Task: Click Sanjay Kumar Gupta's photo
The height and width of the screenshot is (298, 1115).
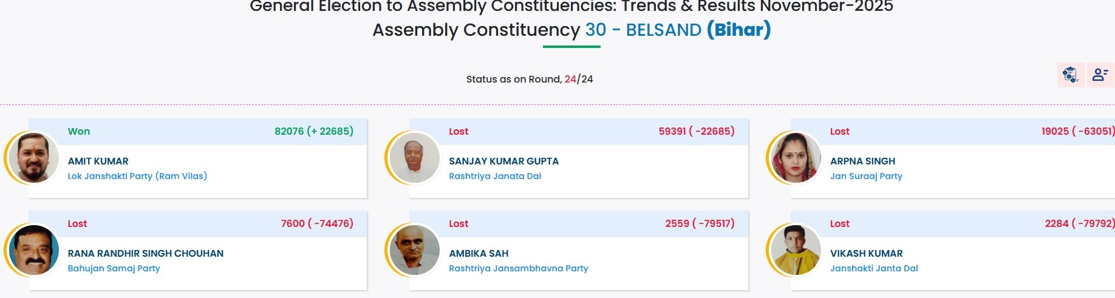Action: [x=415, y=158]
